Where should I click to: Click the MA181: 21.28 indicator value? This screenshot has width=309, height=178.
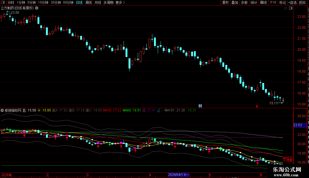(175, 110)
